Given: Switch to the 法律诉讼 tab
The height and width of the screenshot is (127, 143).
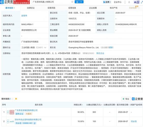Looking at the screenshot, I should coord(31,8).
